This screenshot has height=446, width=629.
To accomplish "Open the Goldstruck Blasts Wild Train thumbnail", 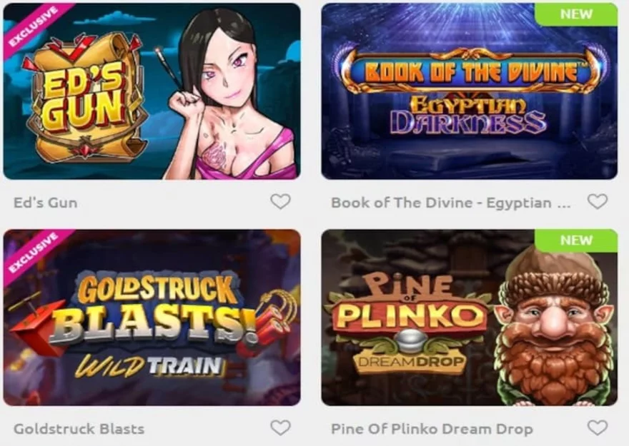I will pyautogui.click(x=152, y=318).
